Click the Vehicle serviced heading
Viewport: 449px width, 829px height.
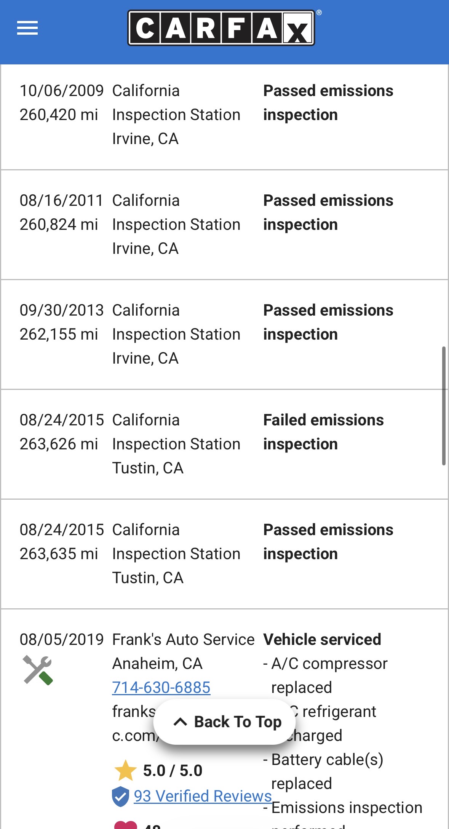(x=322, y=640)
